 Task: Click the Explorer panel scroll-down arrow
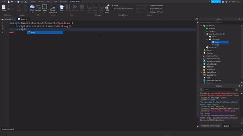(241, 83)
